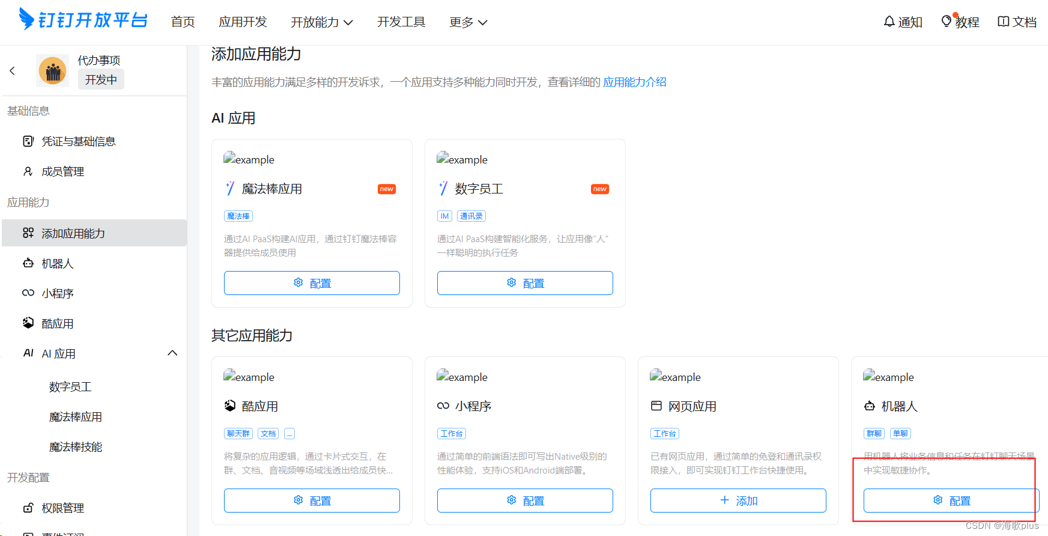Click 配置 on the 小程序 card

[x=525, y=501]
